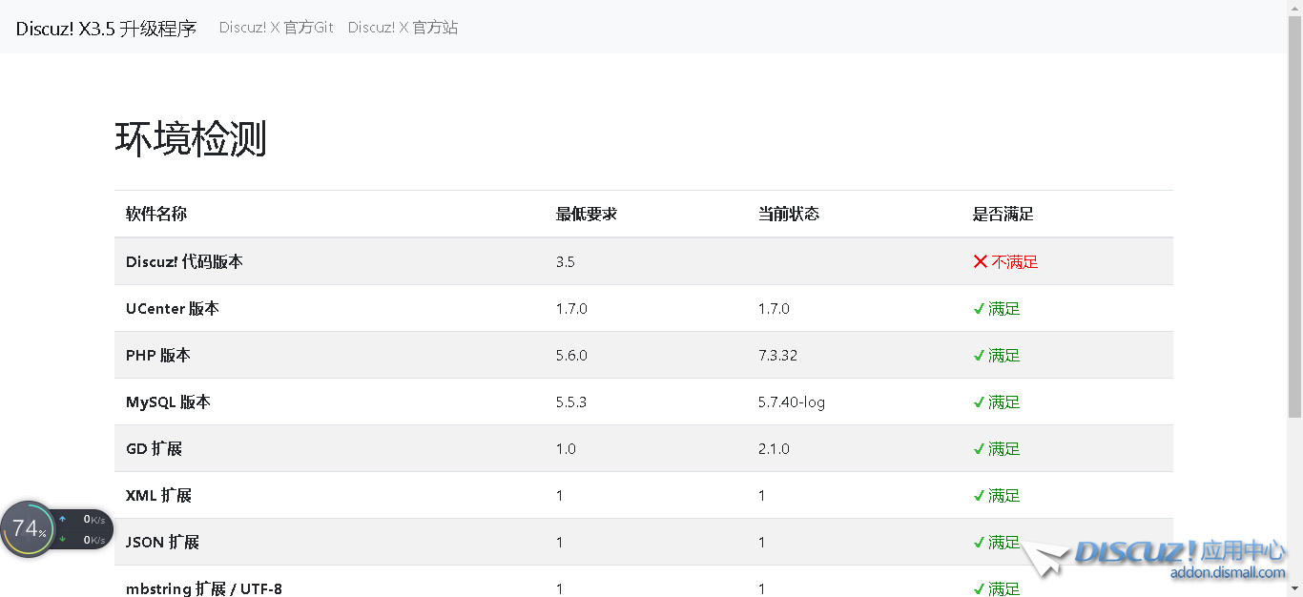Screen dimensions: 1303x597
Task: Click the 74% circular memory gauge widget
Action: (28, 529)
